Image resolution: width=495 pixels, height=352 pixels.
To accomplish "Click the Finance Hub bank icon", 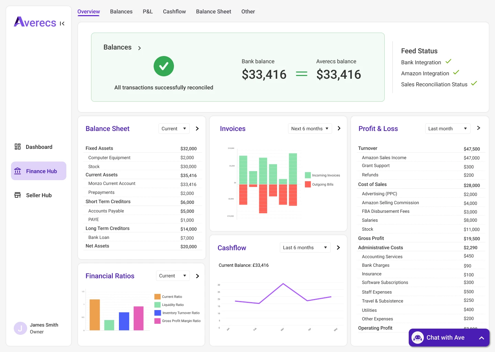I will click(18, 171).
